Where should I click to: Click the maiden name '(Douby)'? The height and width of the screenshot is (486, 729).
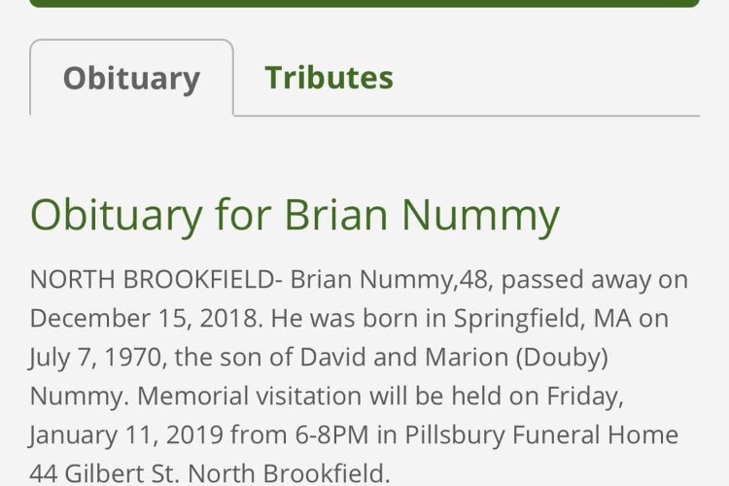pyautogui.click(x=562, y=358)
